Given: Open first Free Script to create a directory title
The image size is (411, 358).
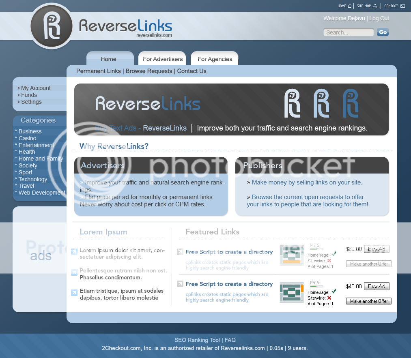Looking at the screenshot, I should pyautogui.click(x=229, y=252).
